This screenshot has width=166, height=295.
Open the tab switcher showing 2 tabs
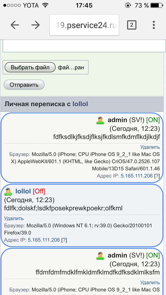[132, 25]
